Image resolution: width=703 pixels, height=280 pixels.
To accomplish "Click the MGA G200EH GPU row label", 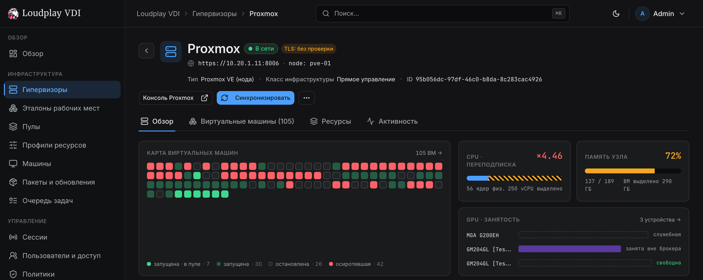I will [x=483, y=235].
